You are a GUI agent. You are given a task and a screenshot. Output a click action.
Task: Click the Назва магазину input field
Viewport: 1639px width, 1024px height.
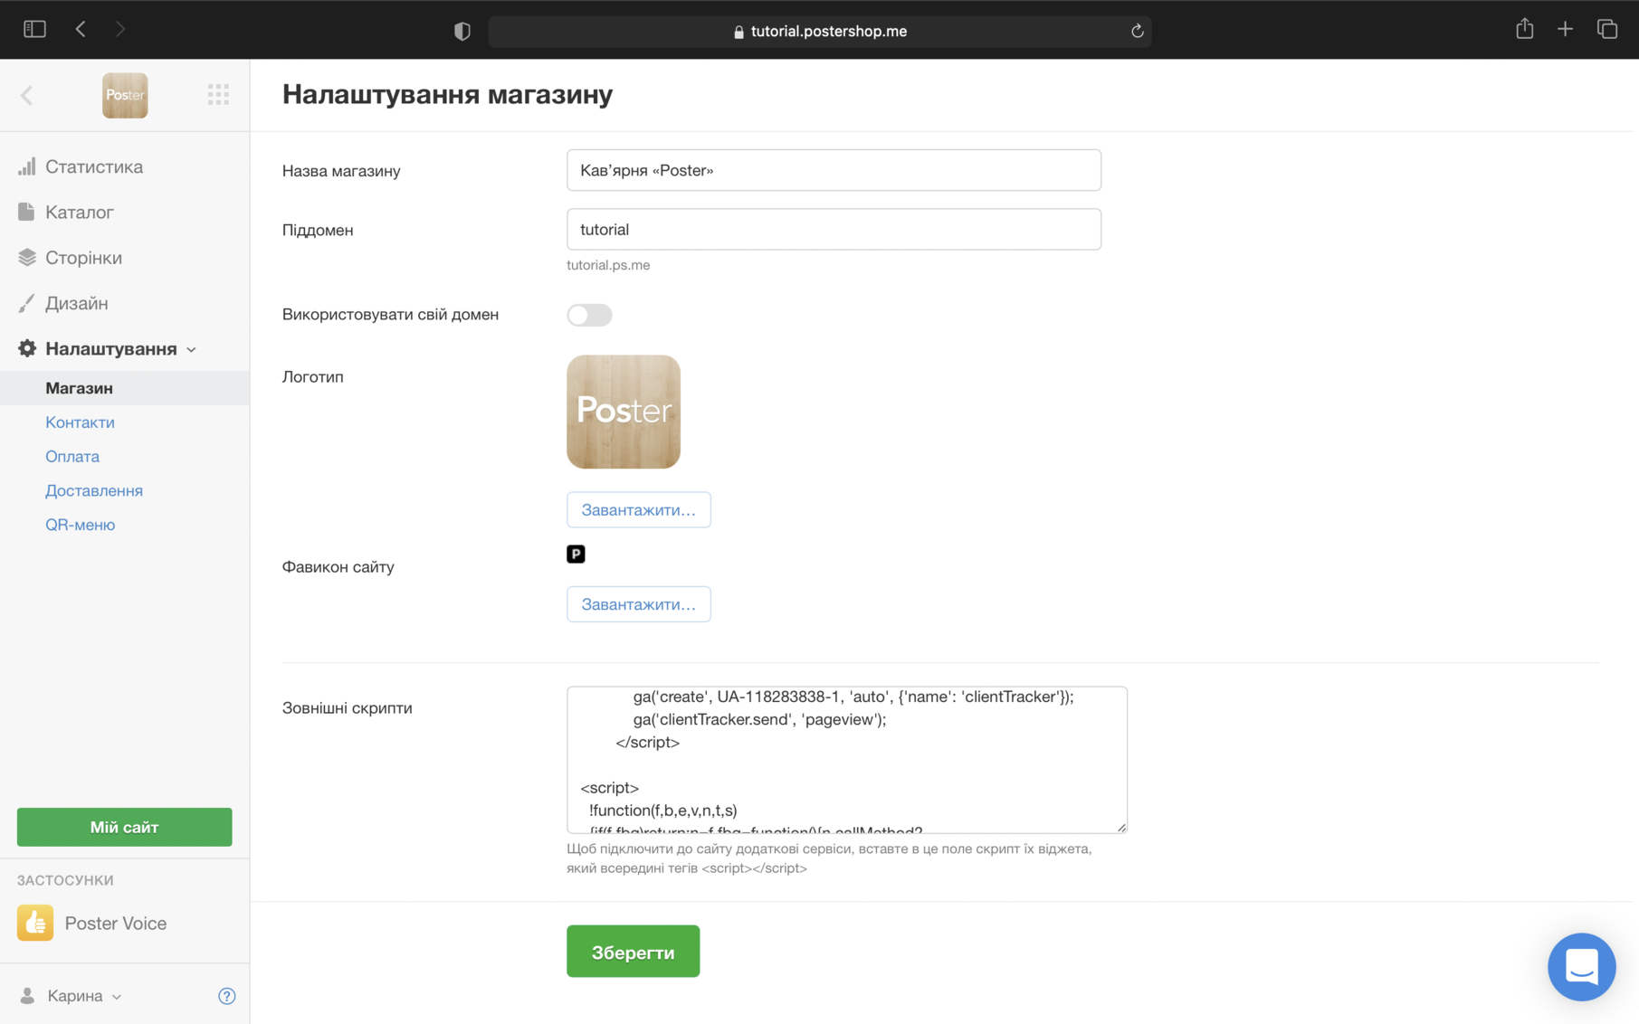[834, 170]
